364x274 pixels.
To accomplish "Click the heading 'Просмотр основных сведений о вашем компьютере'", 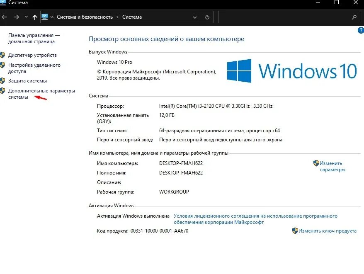I will coord(166,39).
